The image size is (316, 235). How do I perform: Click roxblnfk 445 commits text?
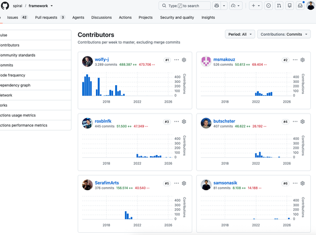pos(104,126)
